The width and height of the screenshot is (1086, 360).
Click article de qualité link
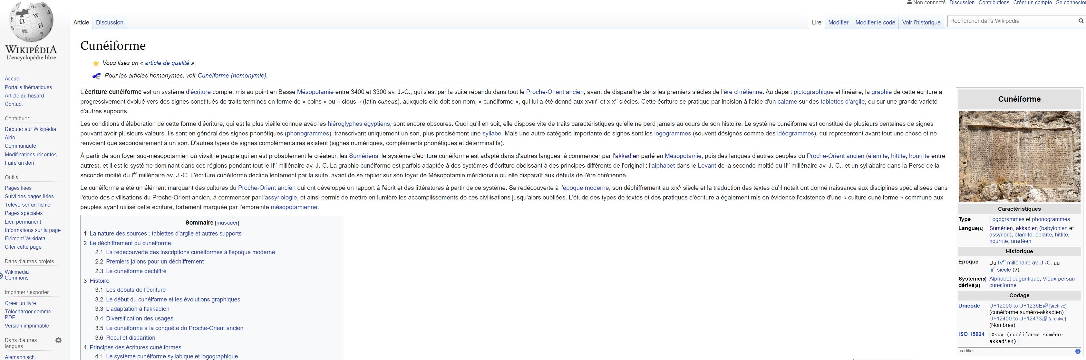[x=167, y=63]
